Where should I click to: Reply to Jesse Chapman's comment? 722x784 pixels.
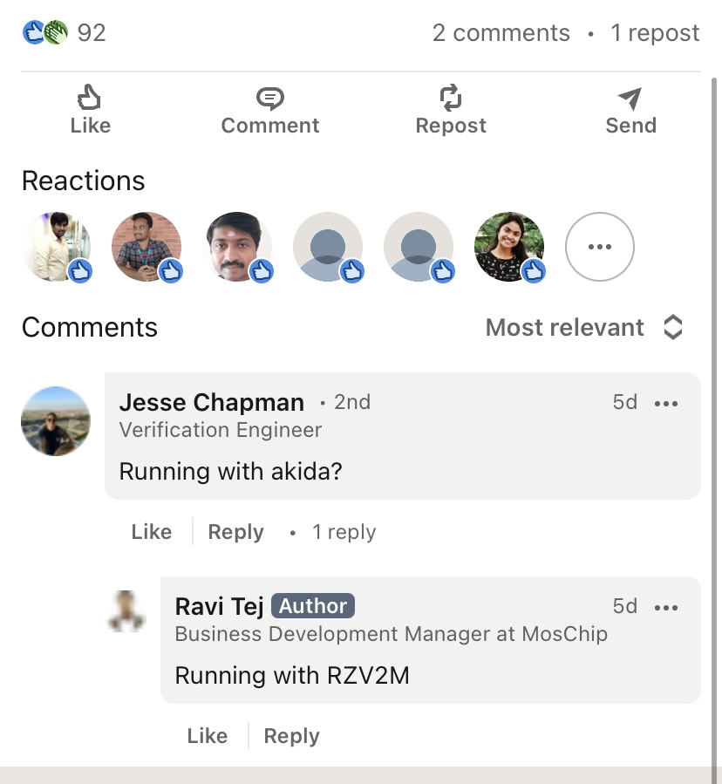[235, 532]
